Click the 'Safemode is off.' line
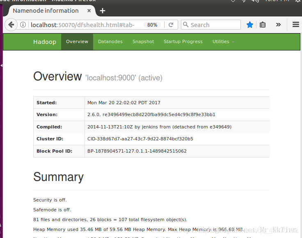302x238 pixels. pyautogui.click(x=52, y=210)
